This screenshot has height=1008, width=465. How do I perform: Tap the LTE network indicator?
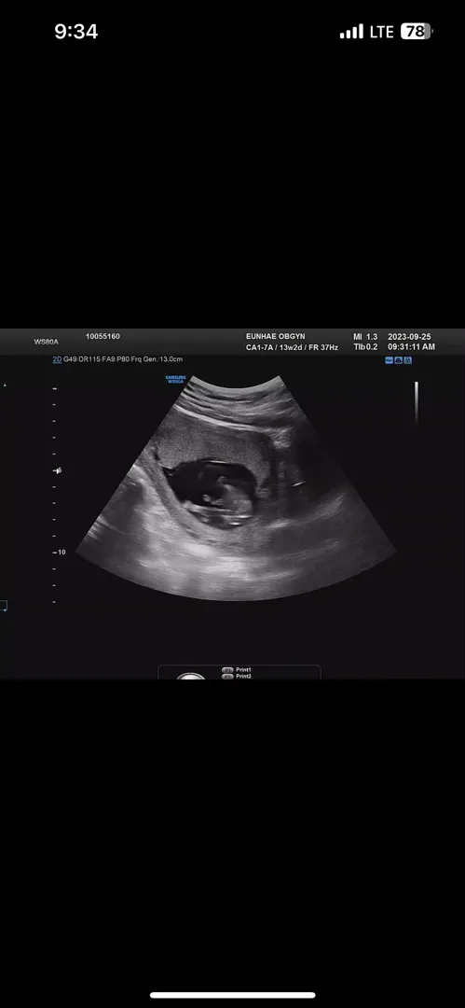[381, 32]
